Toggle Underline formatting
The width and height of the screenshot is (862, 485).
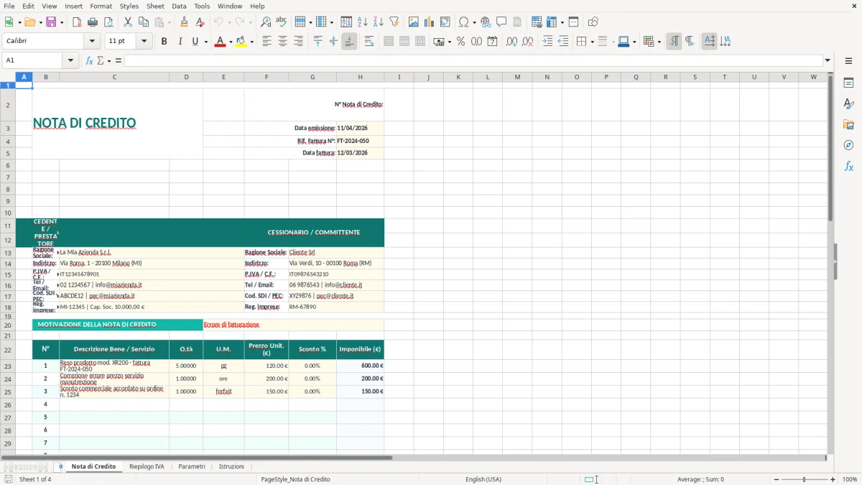click(195, 42)
